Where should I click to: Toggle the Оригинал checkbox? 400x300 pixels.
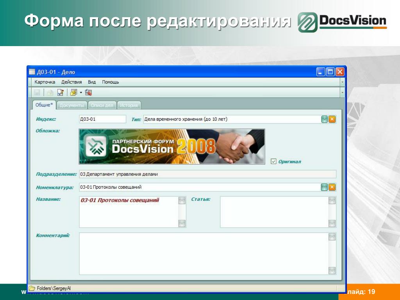coord(273,161)
